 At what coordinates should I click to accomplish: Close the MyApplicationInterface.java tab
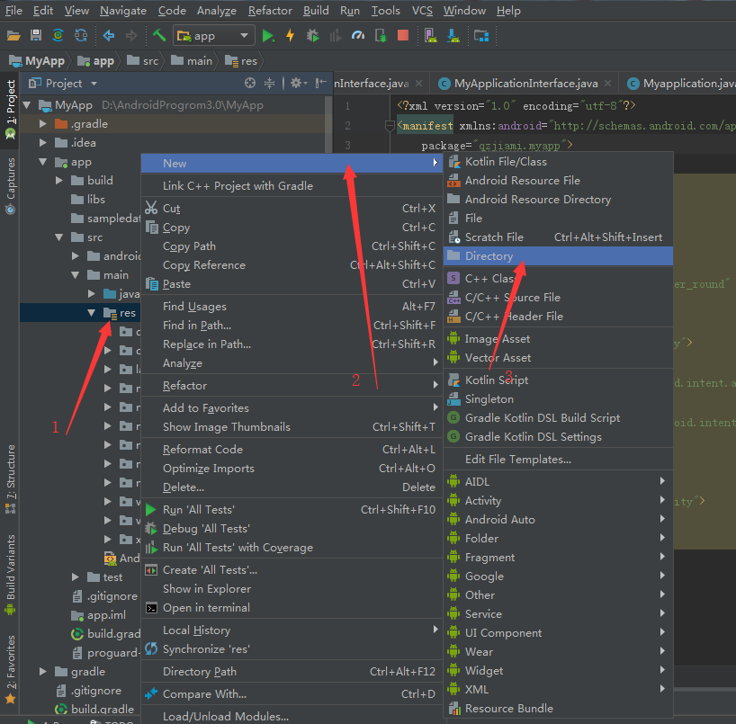pyautogui.click(x=608, y=83)
